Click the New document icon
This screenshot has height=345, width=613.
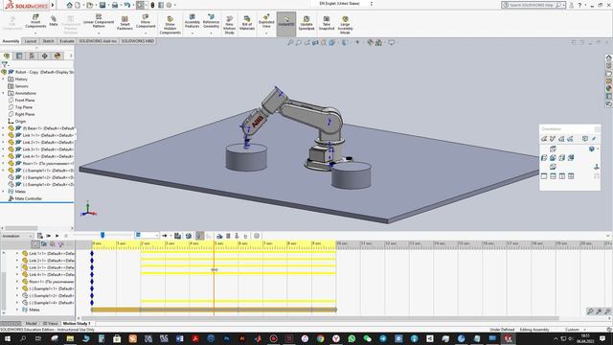coord(78,5)
